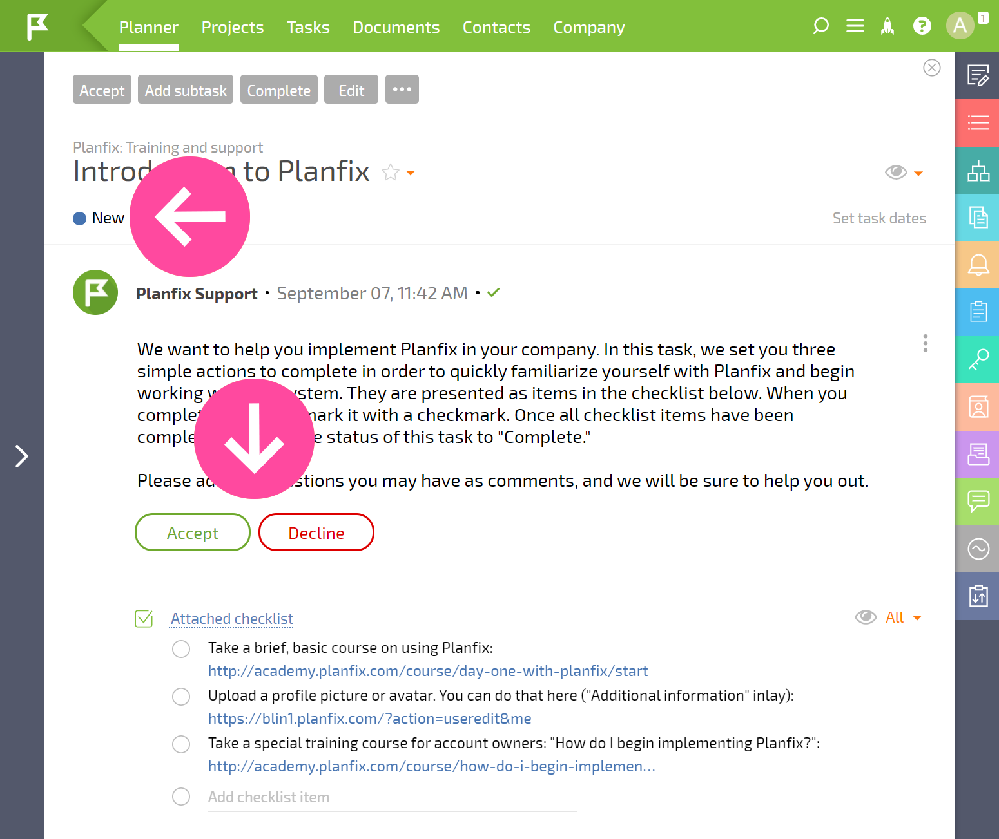Open the red list panel in sidebar

click(978, 122)
